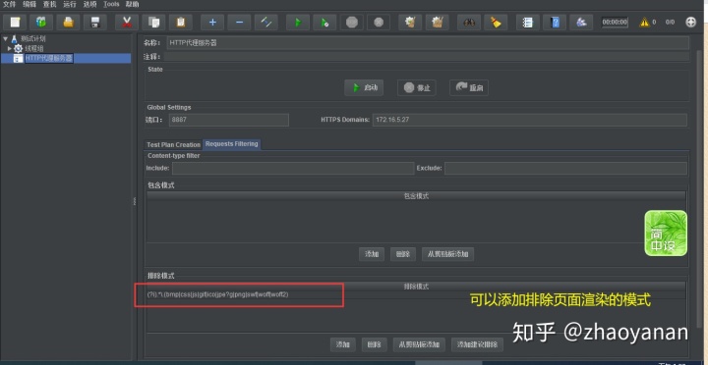
Task: Click 添加 under 排除模式 table
Action: coord(343,344)
